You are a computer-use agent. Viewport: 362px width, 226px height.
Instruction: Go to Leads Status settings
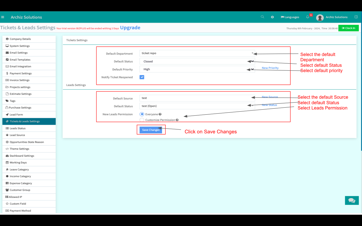pyautogui.click(x=18, y=128)
